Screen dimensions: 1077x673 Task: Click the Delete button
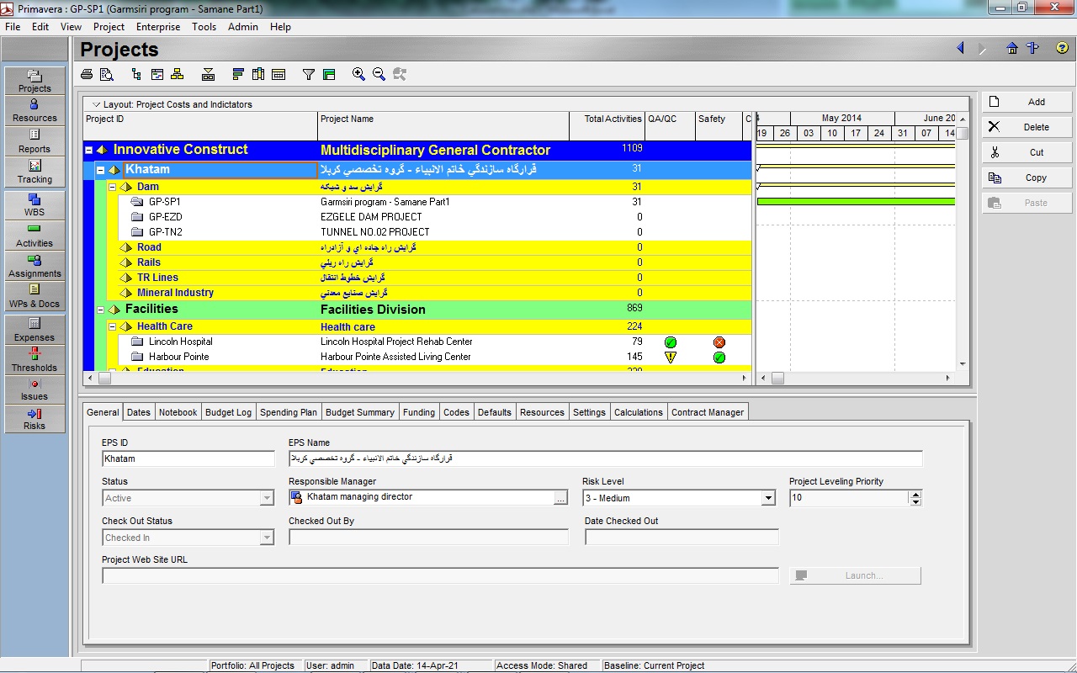1027,127
